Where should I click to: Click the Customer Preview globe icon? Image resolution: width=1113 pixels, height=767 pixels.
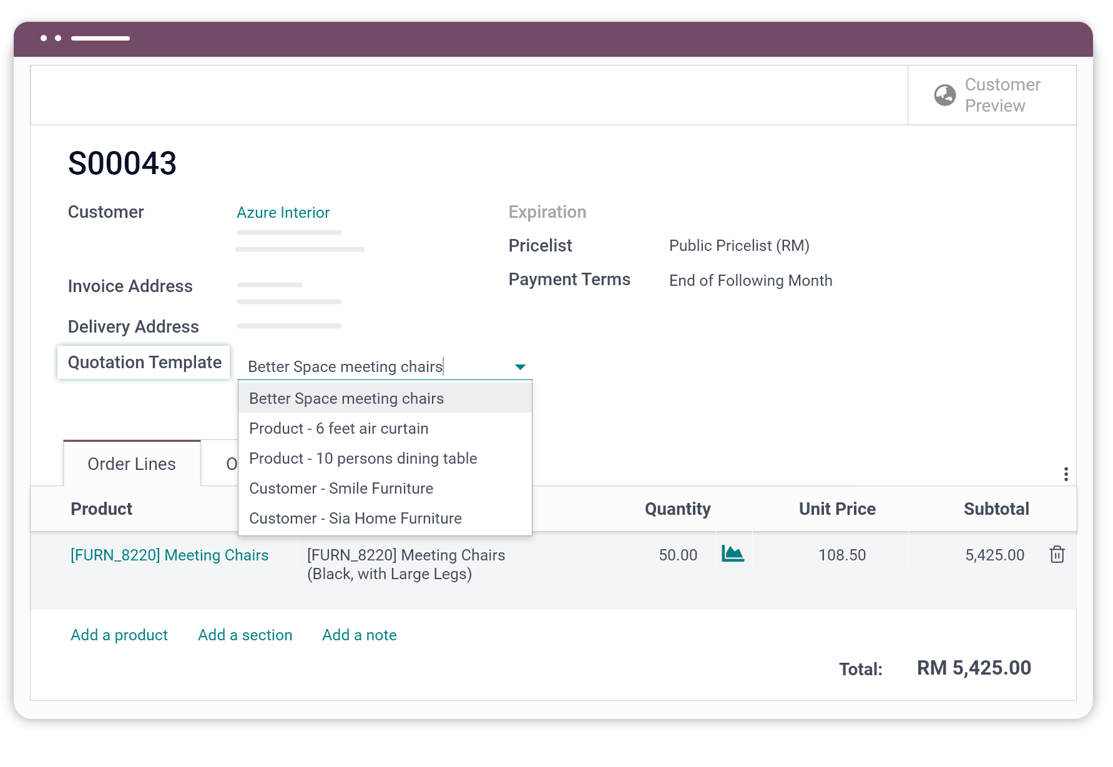(x=943, y=95)
